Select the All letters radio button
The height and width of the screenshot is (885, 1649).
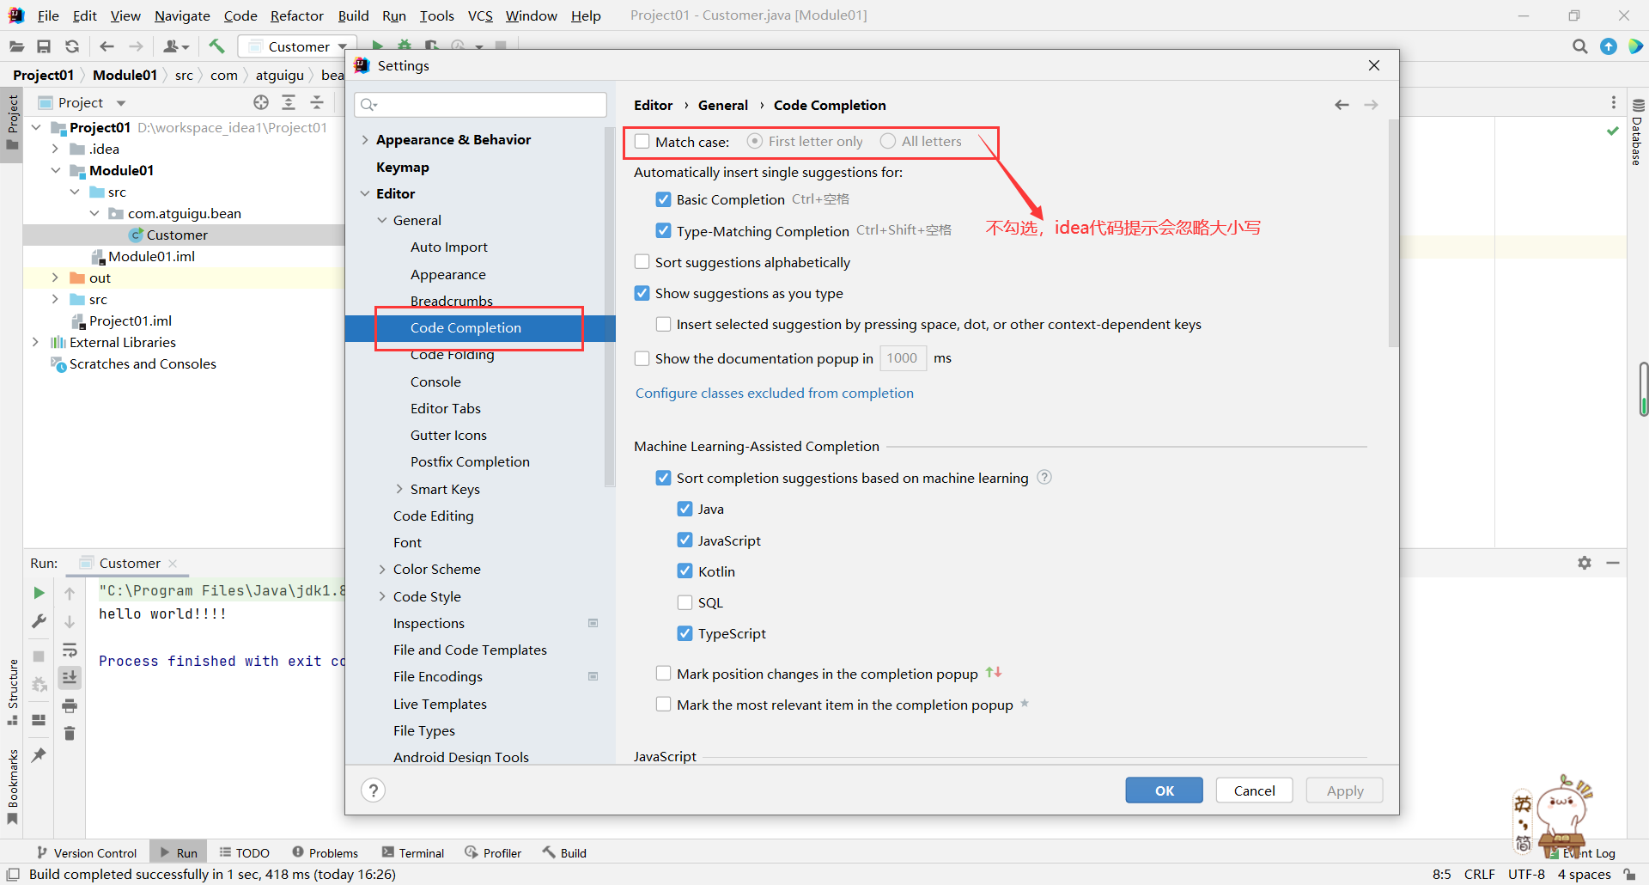[x=888, y=141]
